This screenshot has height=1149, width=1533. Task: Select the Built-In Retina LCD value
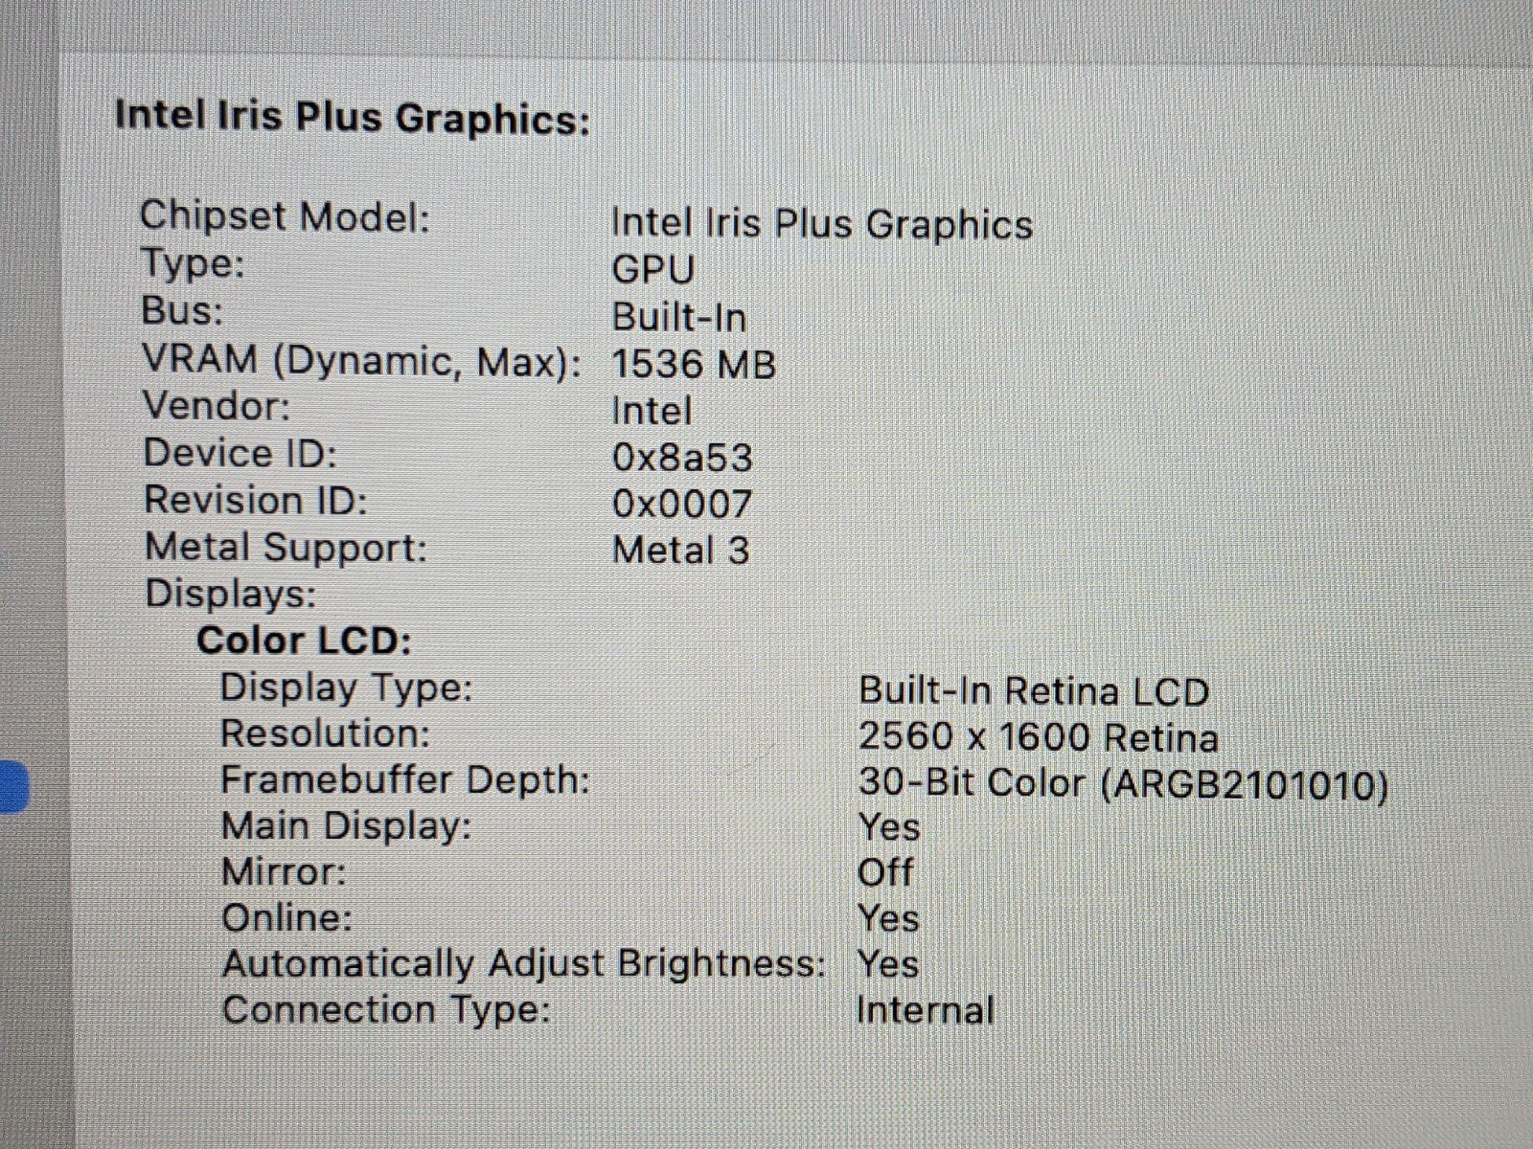coord(1033,690)
